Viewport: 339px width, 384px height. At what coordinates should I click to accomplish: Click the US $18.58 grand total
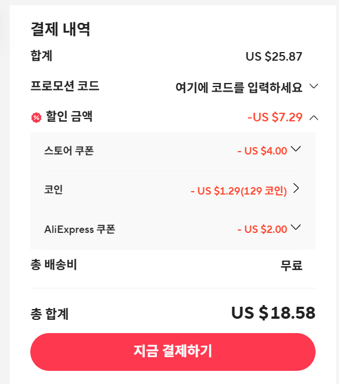[x=273, y=312]
